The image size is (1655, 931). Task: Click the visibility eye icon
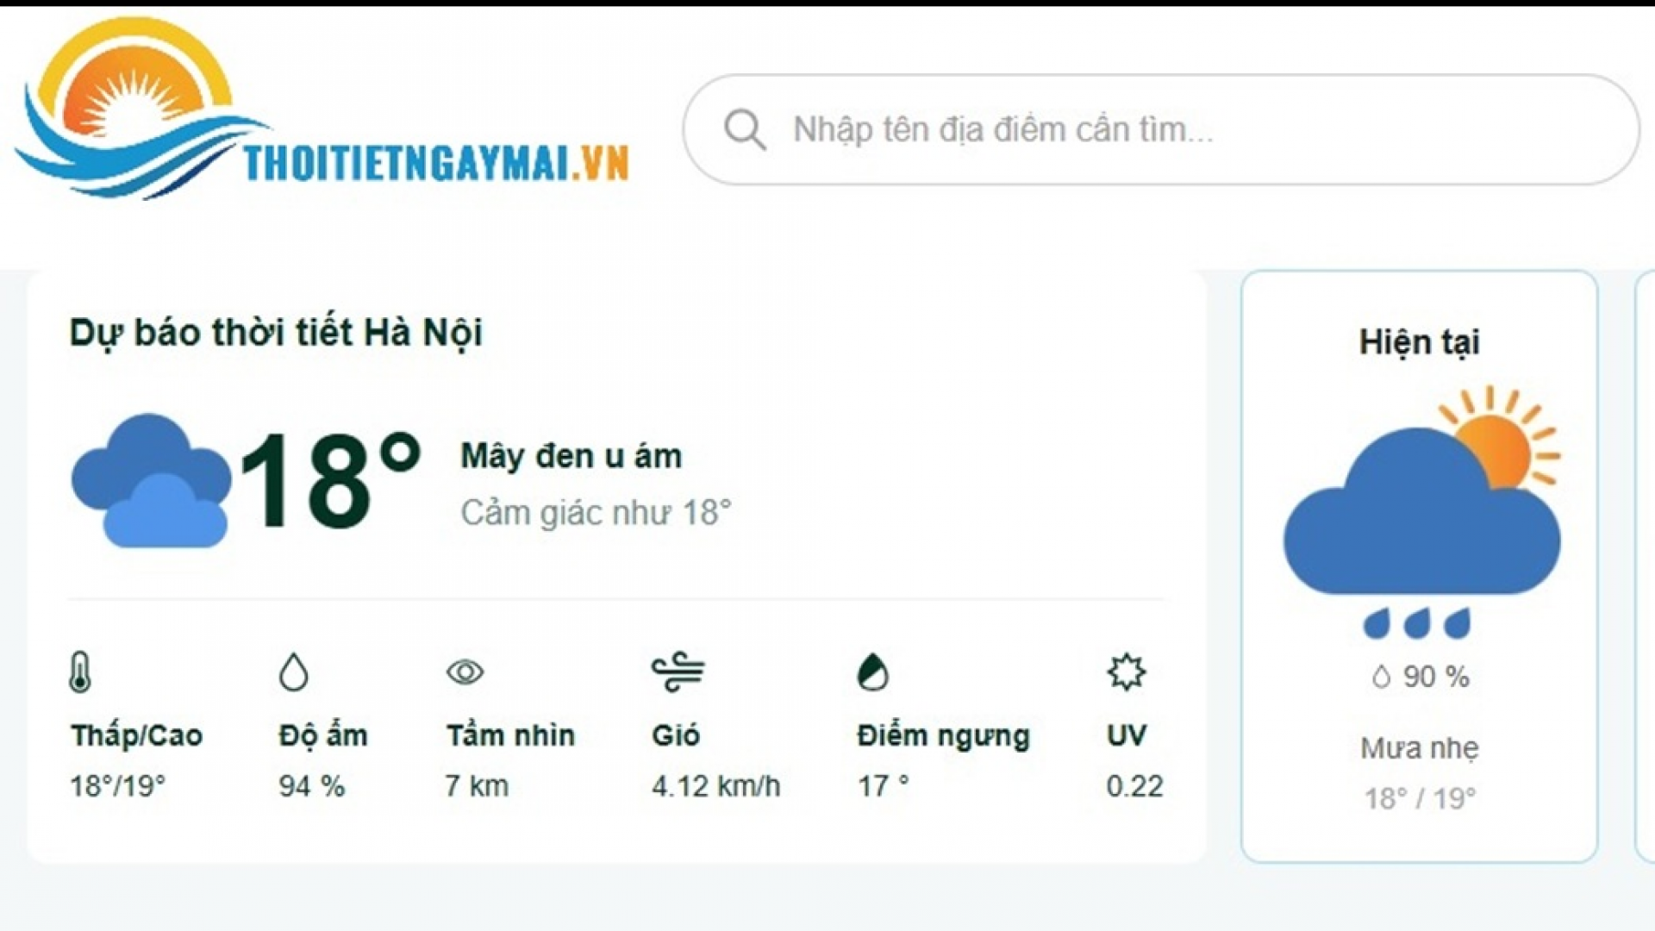point(465,672)
